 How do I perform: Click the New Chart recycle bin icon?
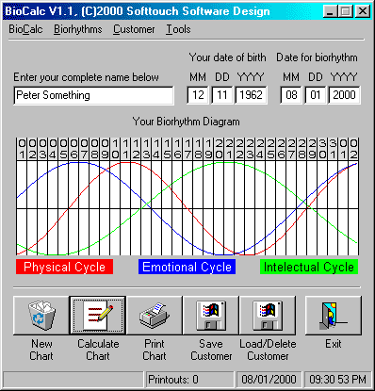click(x=41, y=316)
